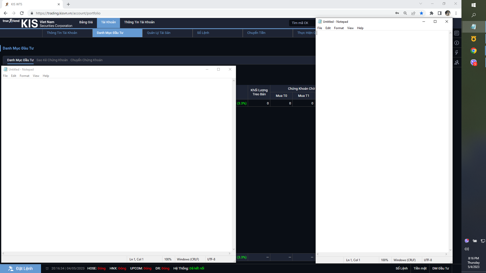Click the list panel icon in KIS sidebar
The height and width of the screenshot is (273, 486).
457,33
